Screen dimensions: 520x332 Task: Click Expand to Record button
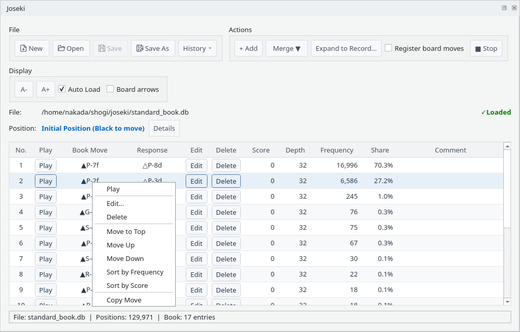tap(346, 48)
